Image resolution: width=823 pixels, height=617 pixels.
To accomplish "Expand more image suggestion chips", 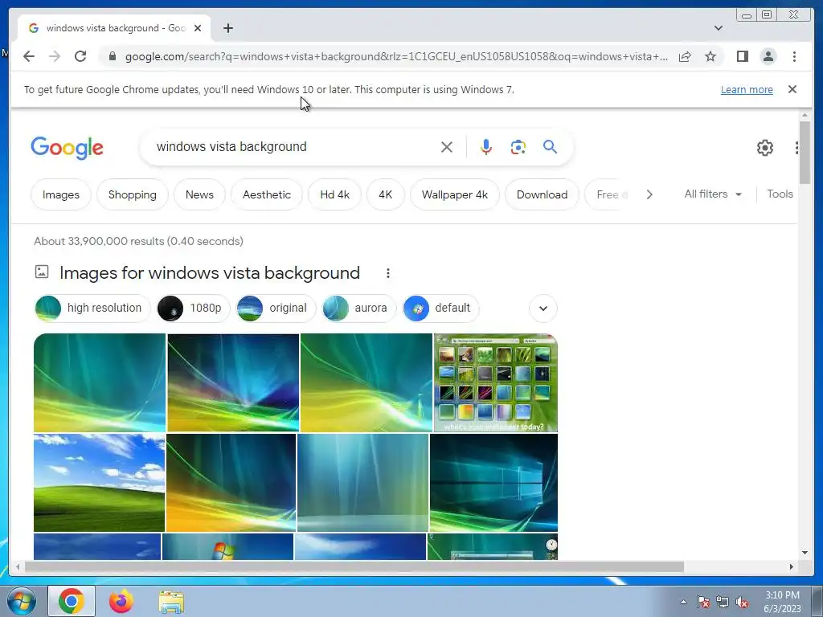I will [543, 308].
